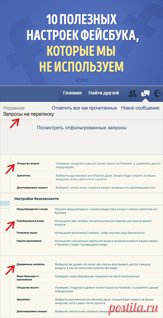Open Ваши браузеры и приложения setting
Screen dimensions: 163x318
point(28,278)
